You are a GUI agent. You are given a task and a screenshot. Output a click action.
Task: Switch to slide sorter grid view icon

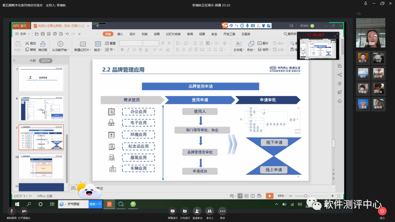pyautogui.click(x=246, y=196)
